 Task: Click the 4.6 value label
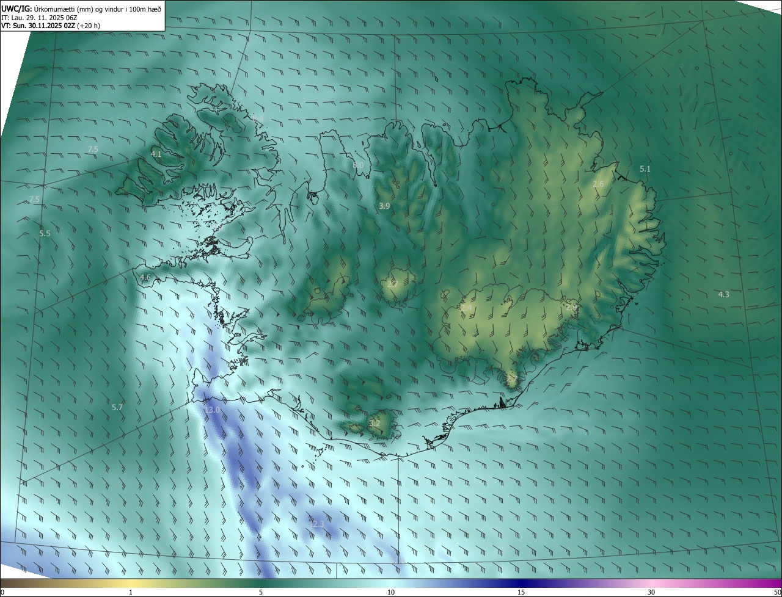pyautogui.click(x=145, y=277)
